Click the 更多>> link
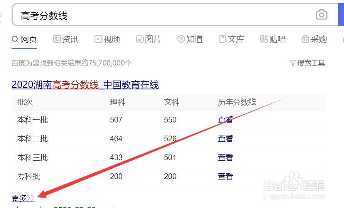The image size is (344, 208). (x=23, y=198)
